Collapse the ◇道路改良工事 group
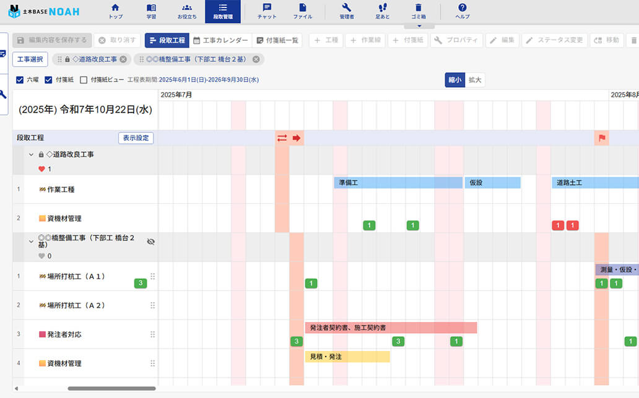Viewport: 639px width, 398px height. coord(31,155)
